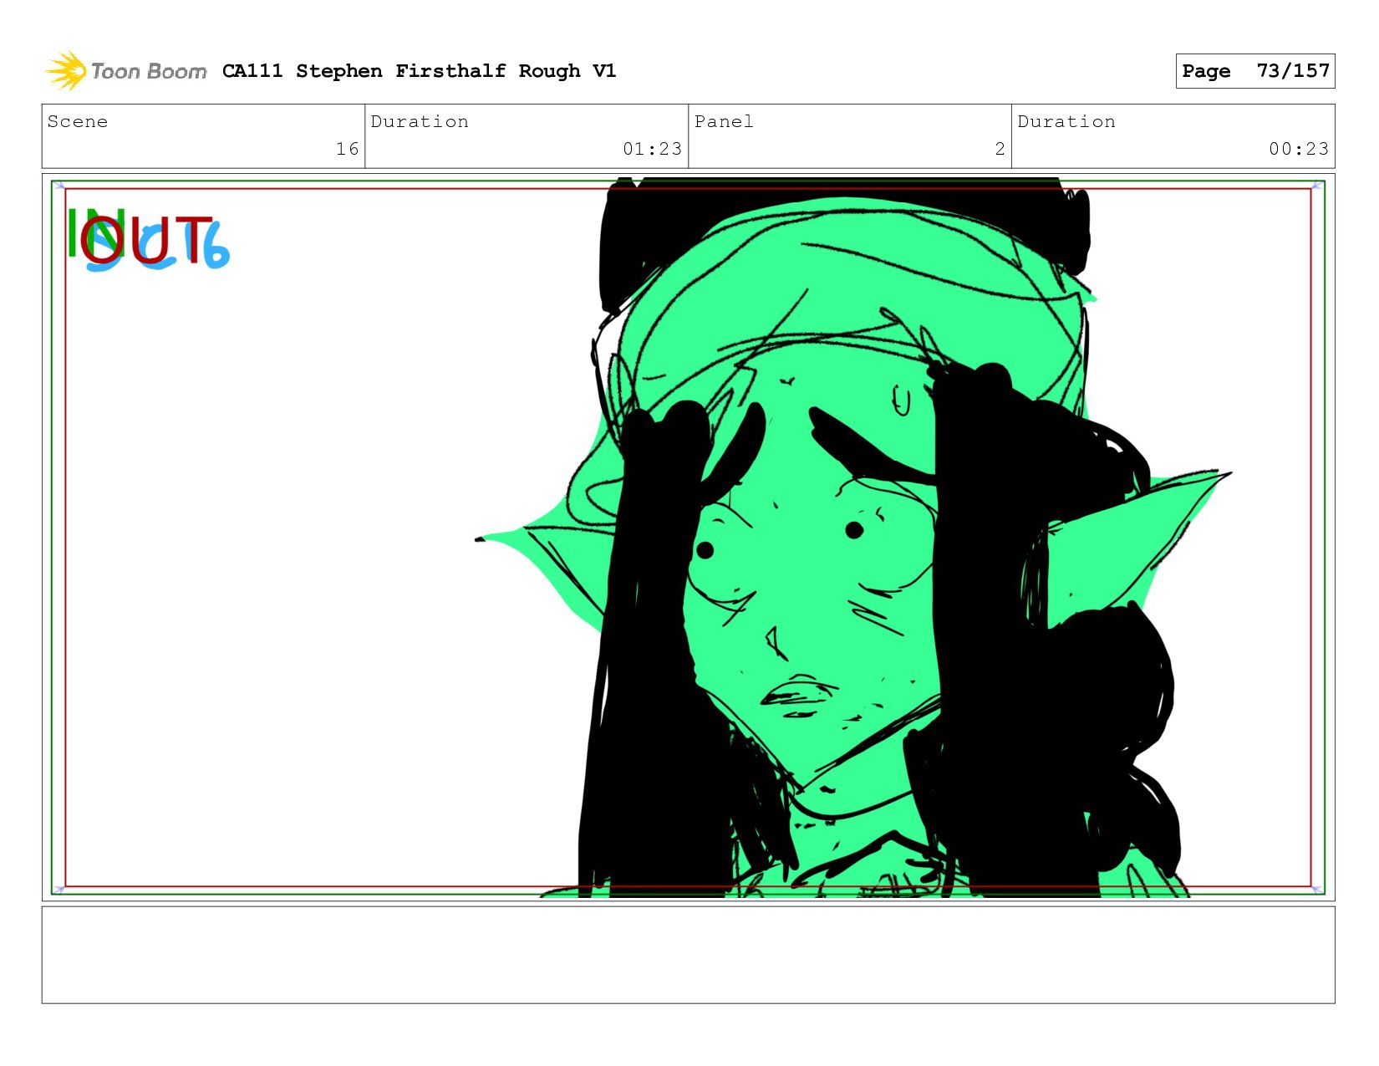Click scene duration value '01:23'
This screenshot has height=1066, width=1379.
tap(652, 149)
